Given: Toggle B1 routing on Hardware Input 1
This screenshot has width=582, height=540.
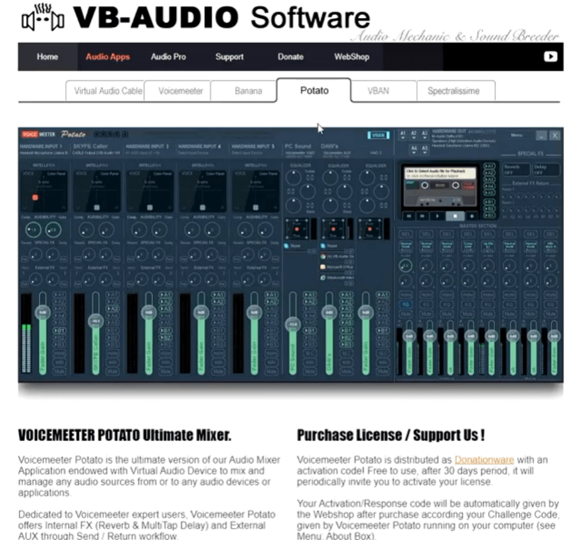Looking at the screenshot, I should (60, 330).
